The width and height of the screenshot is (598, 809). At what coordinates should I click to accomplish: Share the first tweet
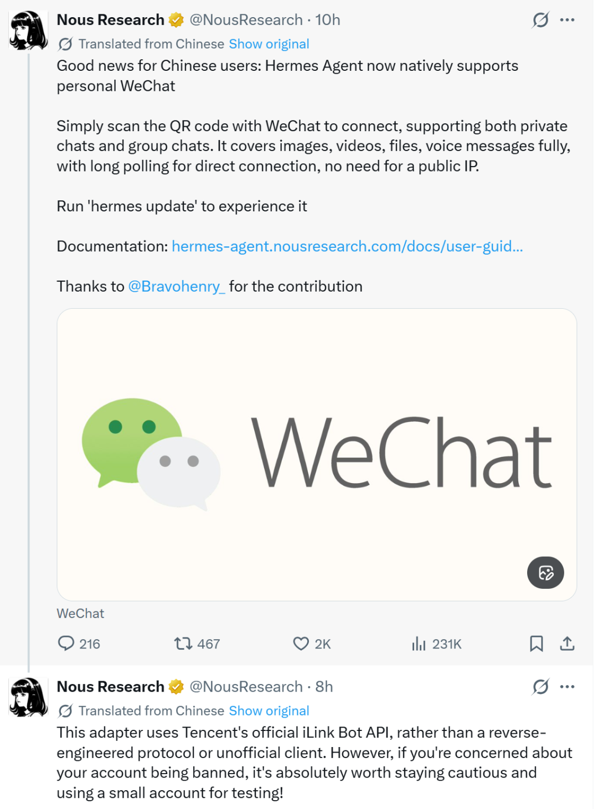pos(567,644)
